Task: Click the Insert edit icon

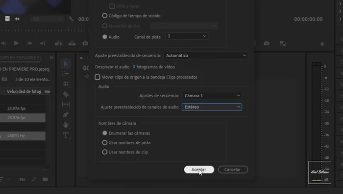Action: coord(58,43)
